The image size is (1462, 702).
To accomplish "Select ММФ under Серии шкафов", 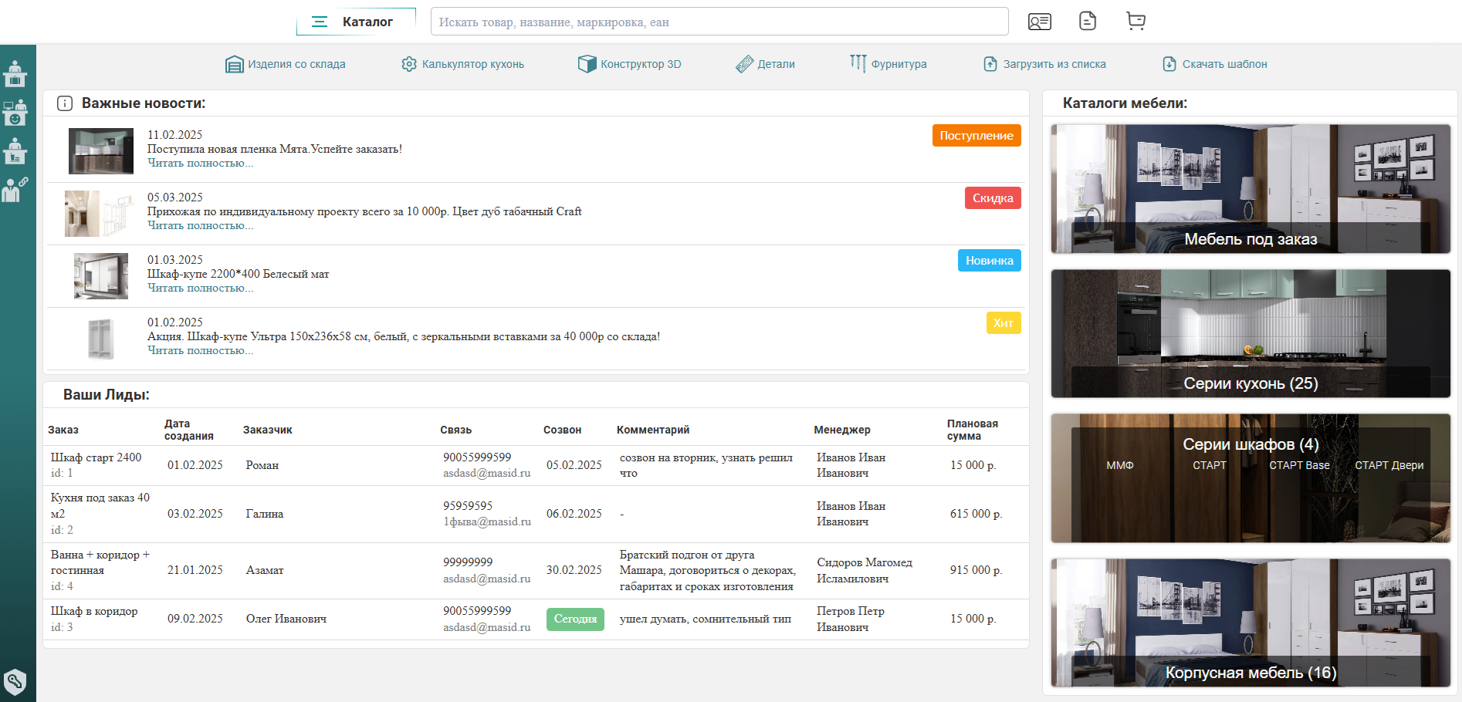I will tap(1120, 465).
